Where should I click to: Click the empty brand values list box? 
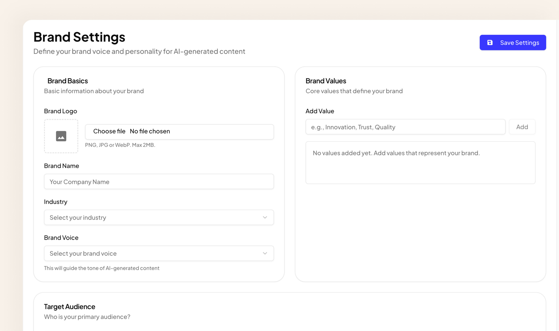tap(420, 163)
